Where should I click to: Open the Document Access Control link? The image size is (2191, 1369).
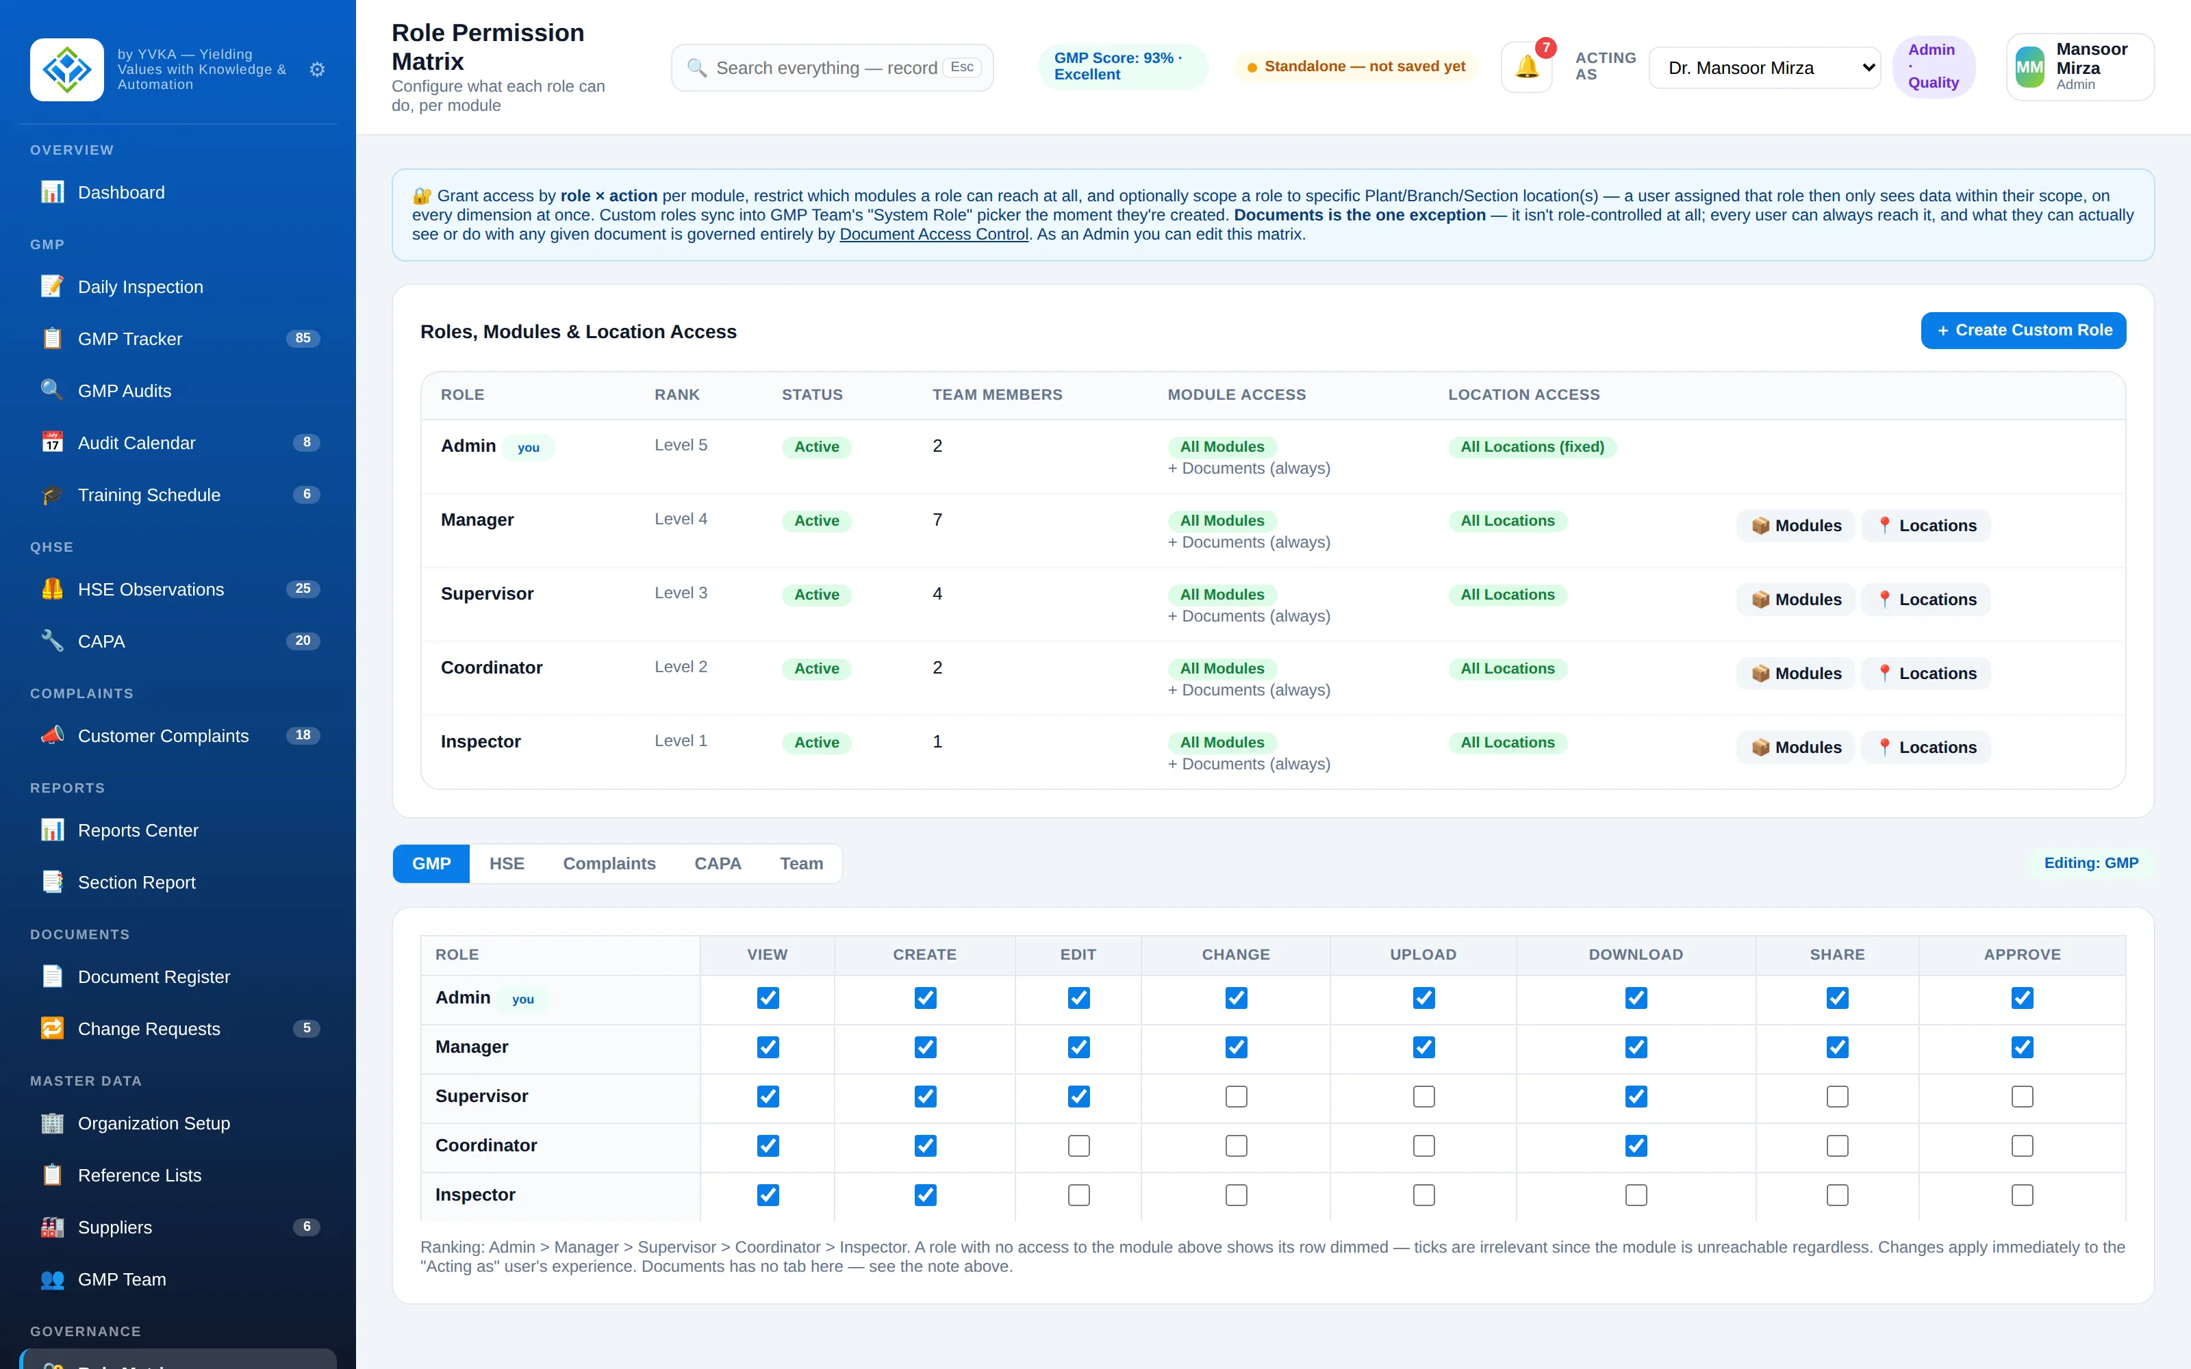(933, 235)
